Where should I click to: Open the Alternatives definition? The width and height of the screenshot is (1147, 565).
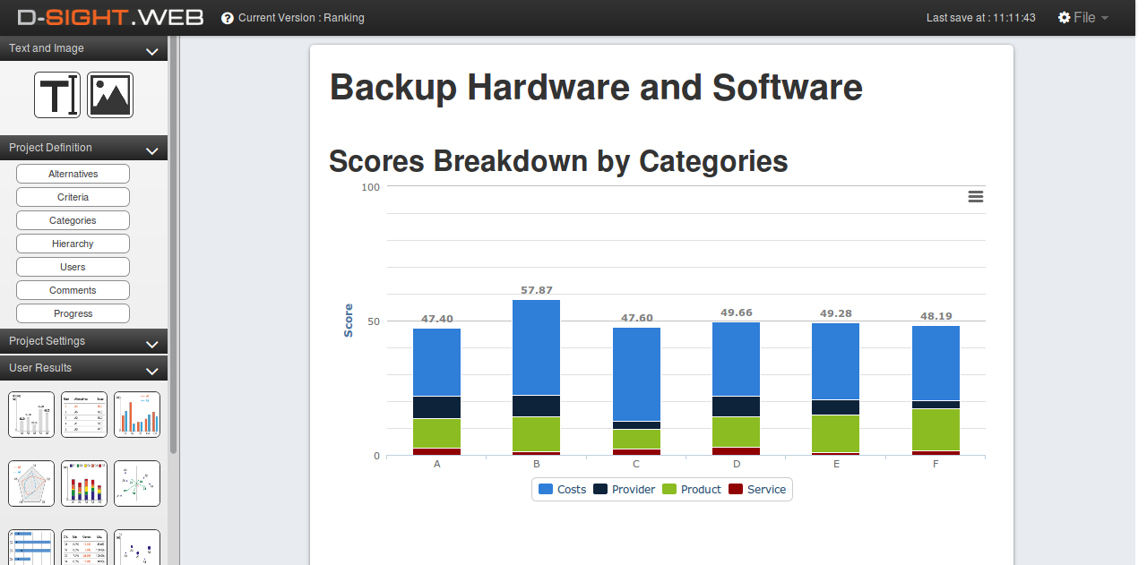click(x=73, y=174)
